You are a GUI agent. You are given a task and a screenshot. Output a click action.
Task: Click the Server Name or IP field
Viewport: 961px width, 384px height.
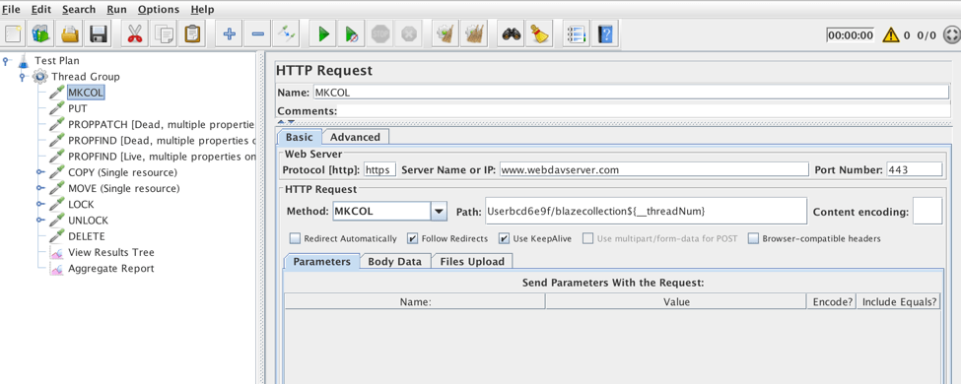[653, 169]
